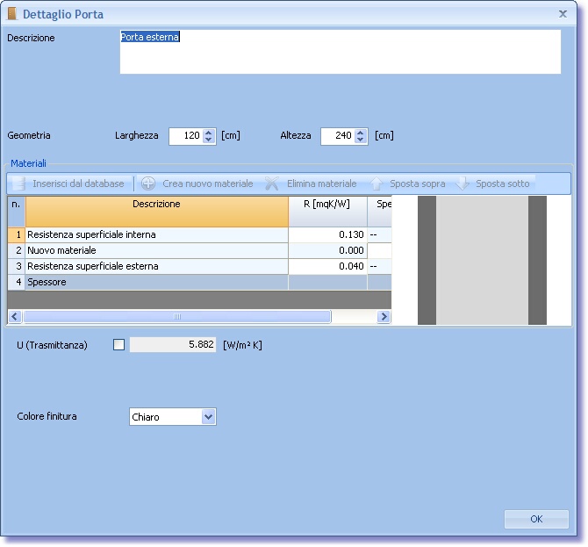Open the Colore finitura dropdown
The width and height of the screenshot is (588, 547).
(208, 417)
